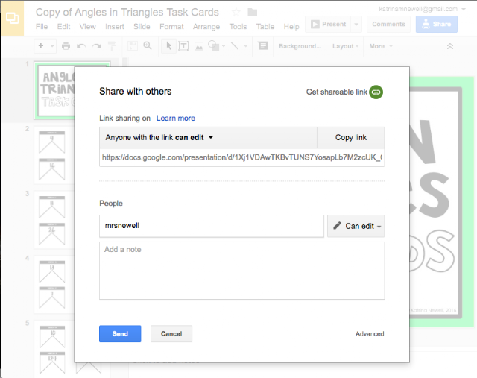Open the Help menu
Screen dimensions: 477x378
coord(291,27)
